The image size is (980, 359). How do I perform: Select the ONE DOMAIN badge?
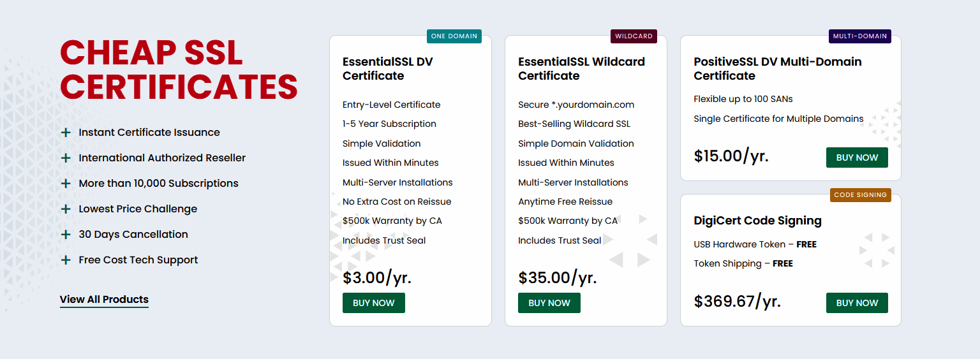pos(454,36)
